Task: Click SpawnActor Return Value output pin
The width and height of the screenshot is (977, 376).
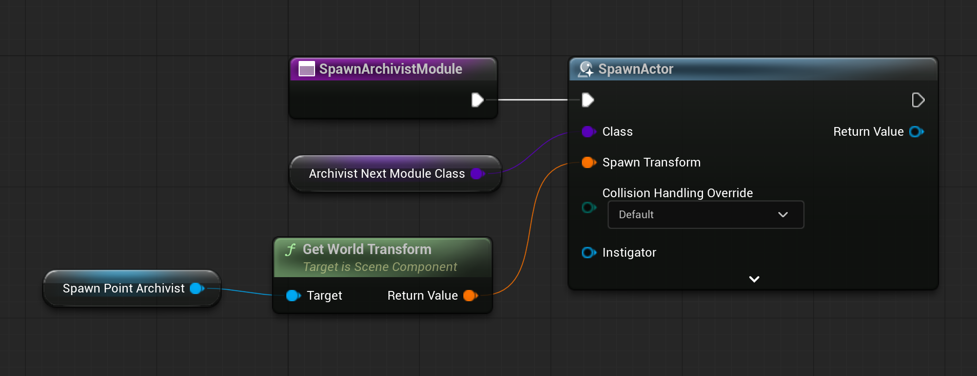Action: click(x=916, y=132)
